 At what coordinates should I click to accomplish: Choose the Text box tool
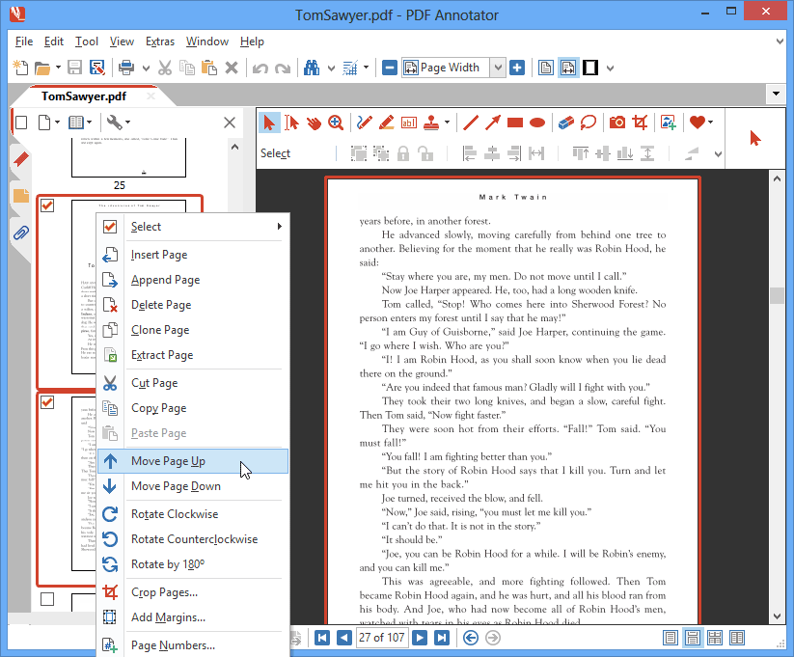pyautogui.click(x=409, y=123)
